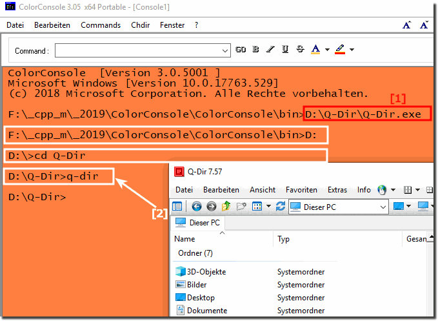Apply the highlight color marker icon
The height and width of the screenshot is (321, 438).
pos(340,50)
